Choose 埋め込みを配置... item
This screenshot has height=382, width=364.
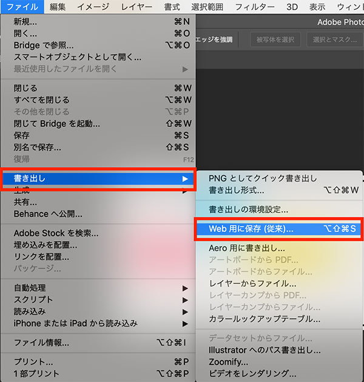(x=98, y=245)
